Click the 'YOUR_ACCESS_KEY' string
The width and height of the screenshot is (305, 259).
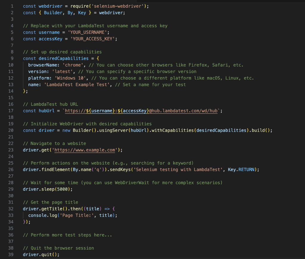(x=93, y=39)
